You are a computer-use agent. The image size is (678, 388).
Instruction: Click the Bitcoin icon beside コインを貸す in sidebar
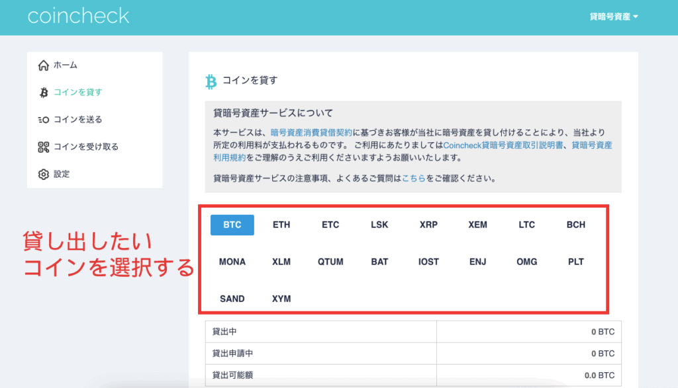(x=44, y=93)
